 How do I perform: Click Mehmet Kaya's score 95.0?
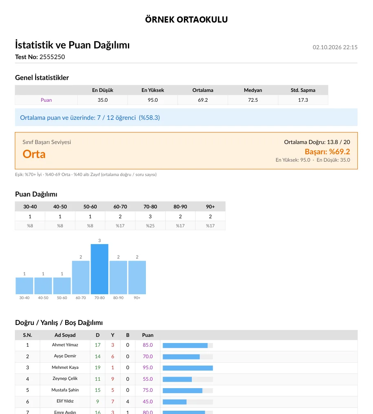pos(148,368)
